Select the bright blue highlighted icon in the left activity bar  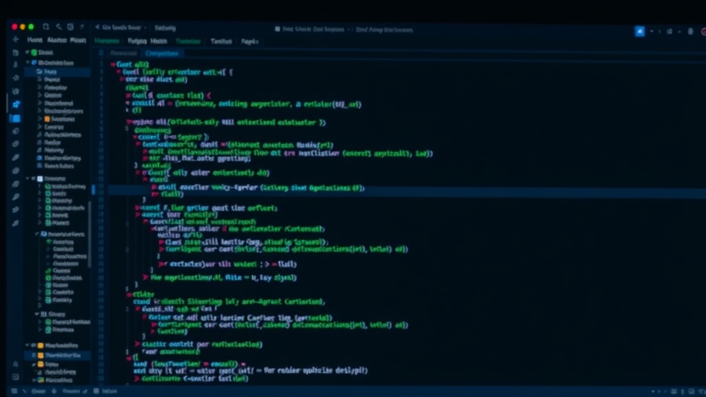pos(16,105)
